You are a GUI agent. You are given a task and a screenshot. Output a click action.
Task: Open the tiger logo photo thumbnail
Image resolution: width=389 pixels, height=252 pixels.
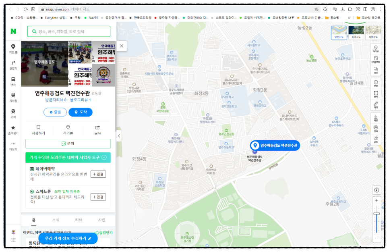point(103,75)
